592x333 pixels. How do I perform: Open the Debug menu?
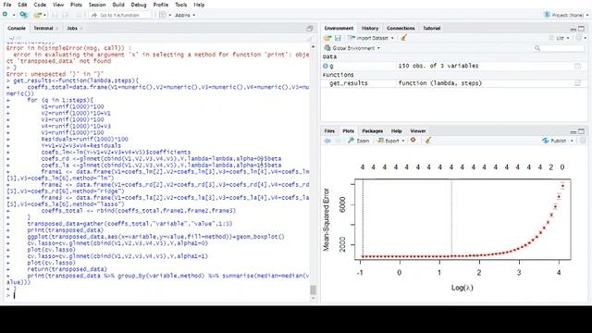(x=139, y=5)
